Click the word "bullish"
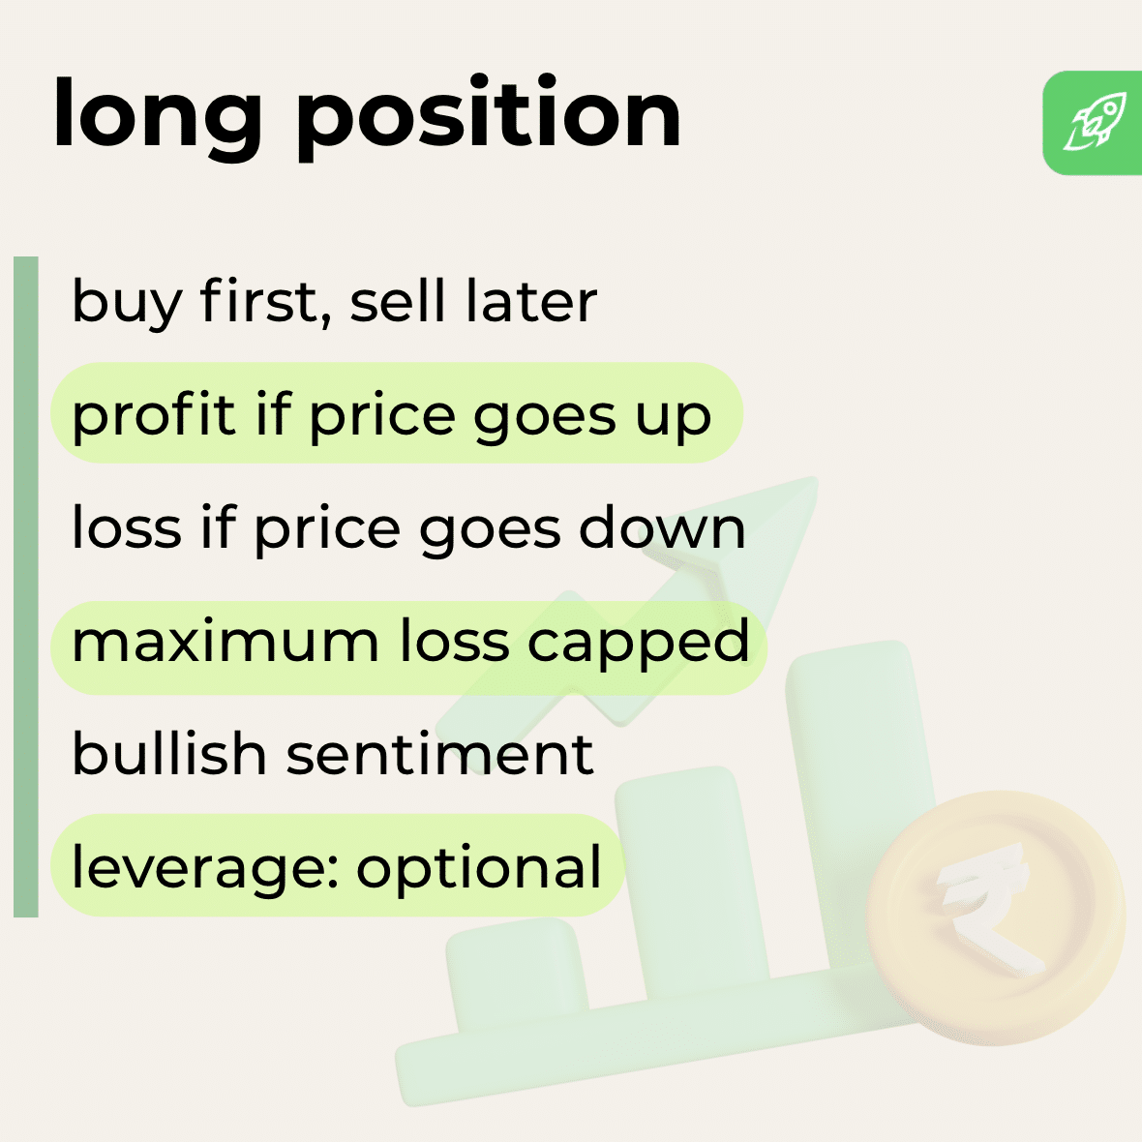This screenshot has height=1142, width=1142. pyautogui.click(x=168, y=754)
